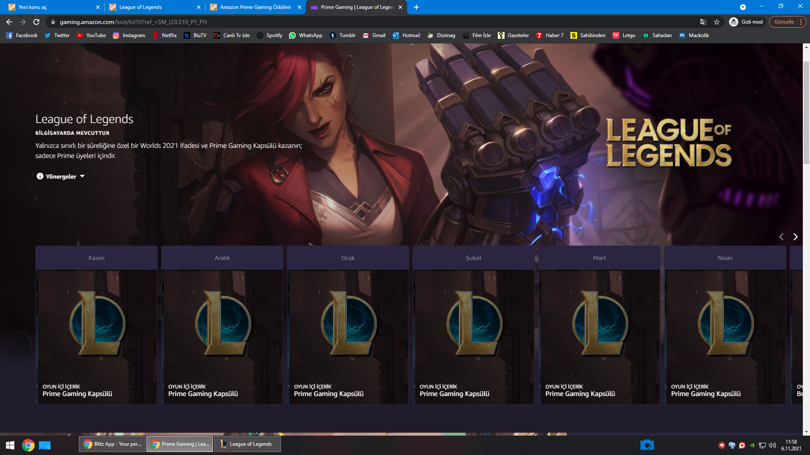Image resolution: width=810 pixels, height=455 pixels.
Task: Open the Canlı Tv izle bookmark
Action: coord(232,35)
